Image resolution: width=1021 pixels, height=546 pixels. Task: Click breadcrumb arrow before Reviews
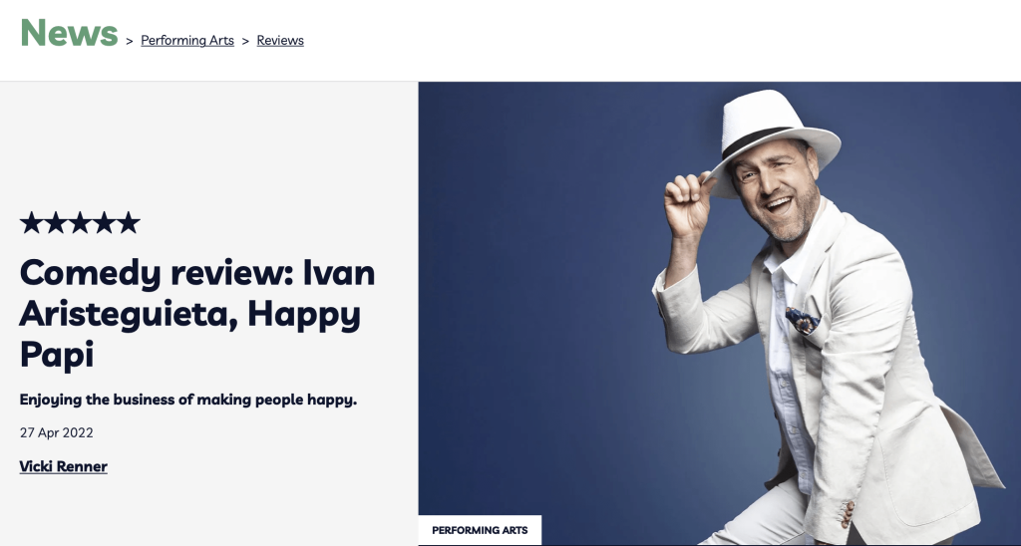[x=245, y=41]
